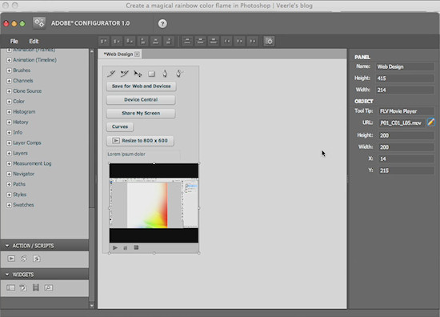Select the Move tool arrow icon

pos(138,74)
